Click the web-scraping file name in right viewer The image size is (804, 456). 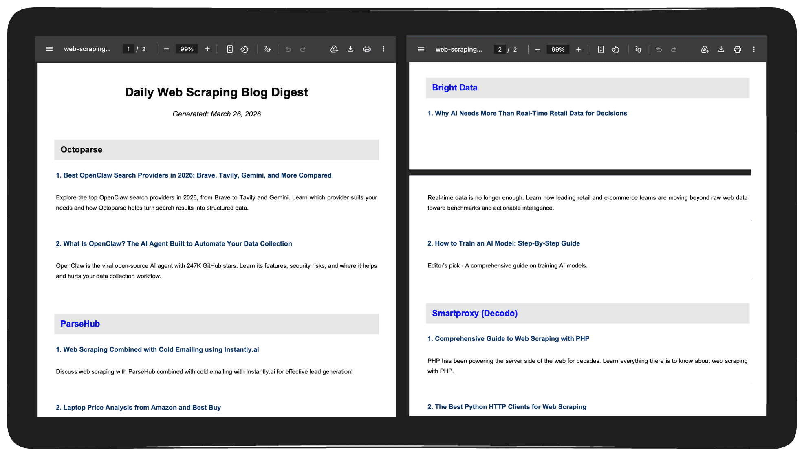click(x=459, y=49)
